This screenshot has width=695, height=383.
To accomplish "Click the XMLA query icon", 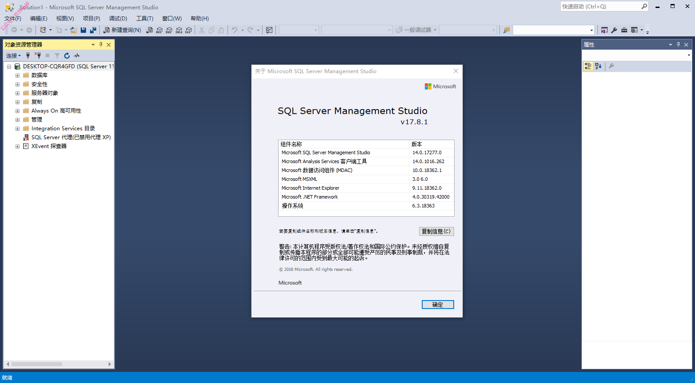I will (x=179, y=30).
